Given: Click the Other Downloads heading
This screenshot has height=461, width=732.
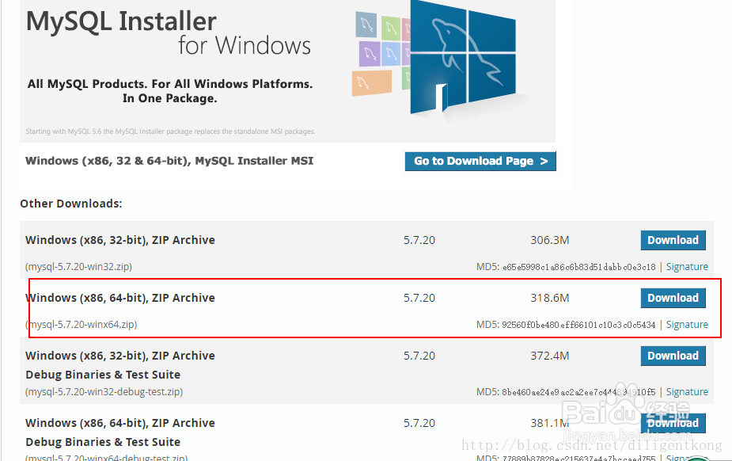Looking at the screenshot, I should [71, 204].
